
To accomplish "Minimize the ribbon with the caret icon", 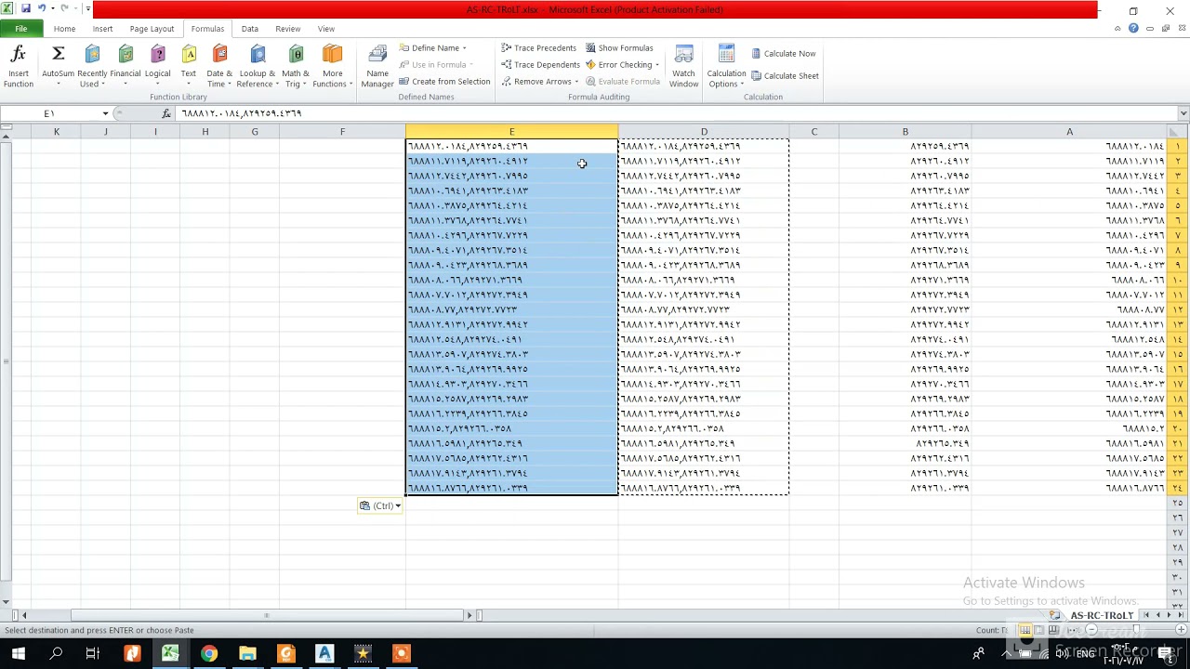I will (x=1117, y=29).
